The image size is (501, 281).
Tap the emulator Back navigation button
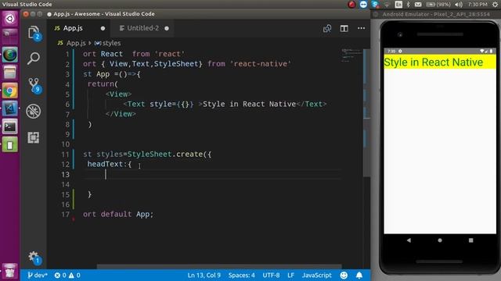[x=409, y=240]
